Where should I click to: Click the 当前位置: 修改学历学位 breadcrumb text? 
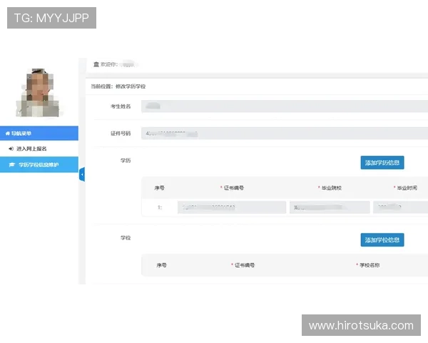point(118,86)
